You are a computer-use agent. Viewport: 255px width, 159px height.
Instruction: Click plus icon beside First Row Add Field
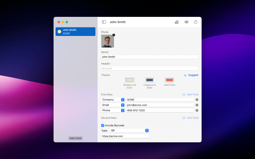point(184,94)
